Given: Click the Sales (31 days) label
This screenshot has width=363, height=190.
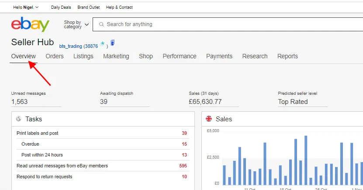Looking at the screenshot, I should click(204, 93).
